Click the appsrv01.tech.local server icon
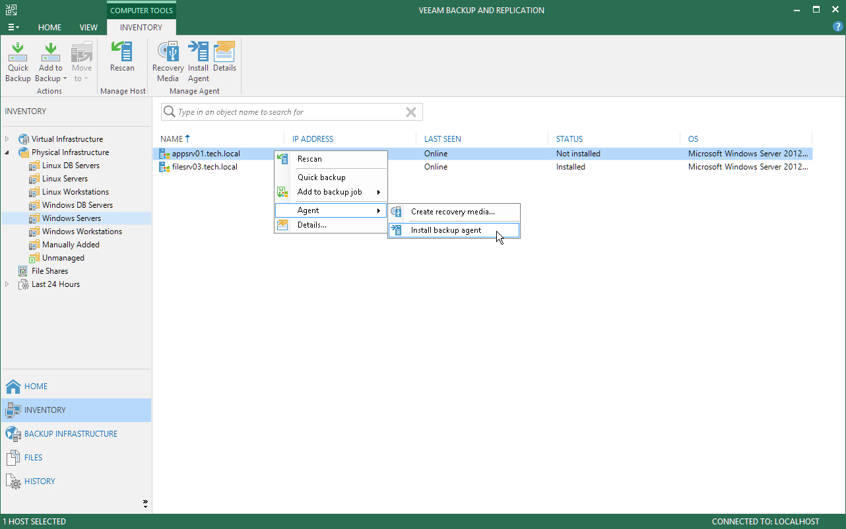846x529 pixels. point(165,154)
